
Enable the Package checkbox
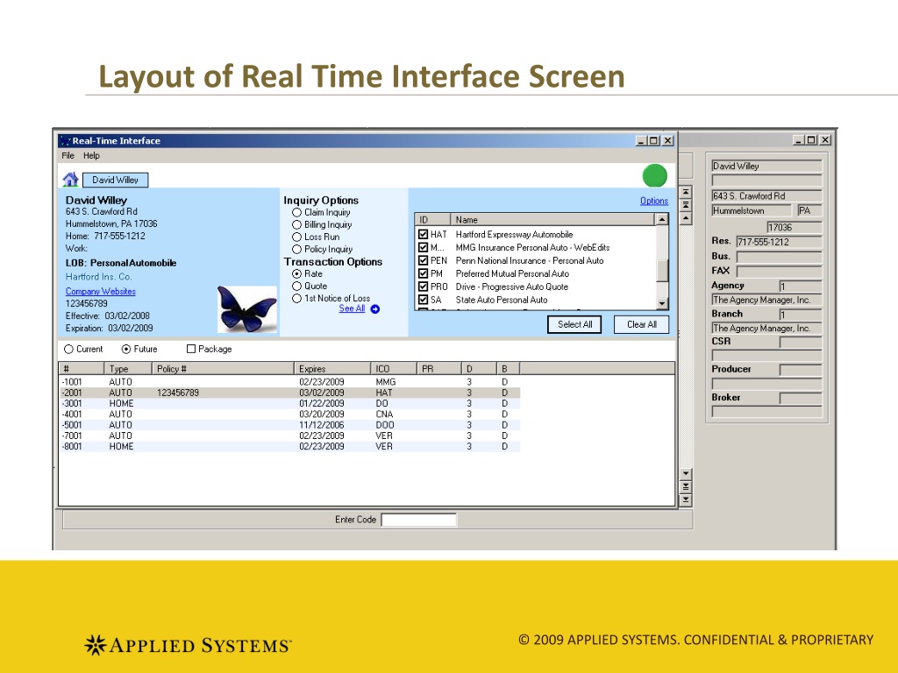tap(191, 349)
